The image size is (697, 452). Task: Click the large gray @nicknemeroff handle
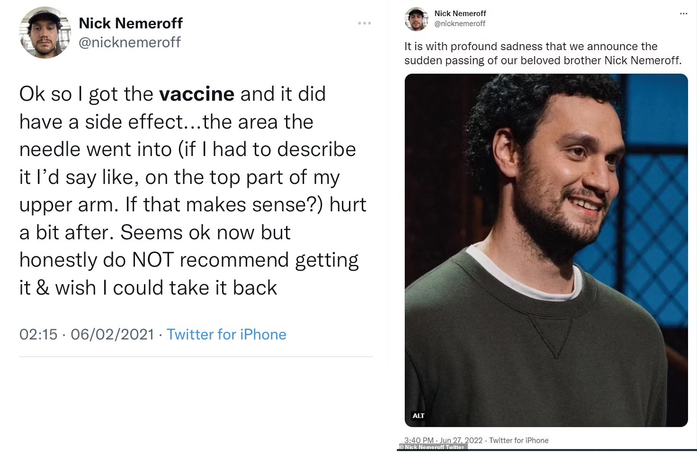pyautogui.click(x=130, y=43)
